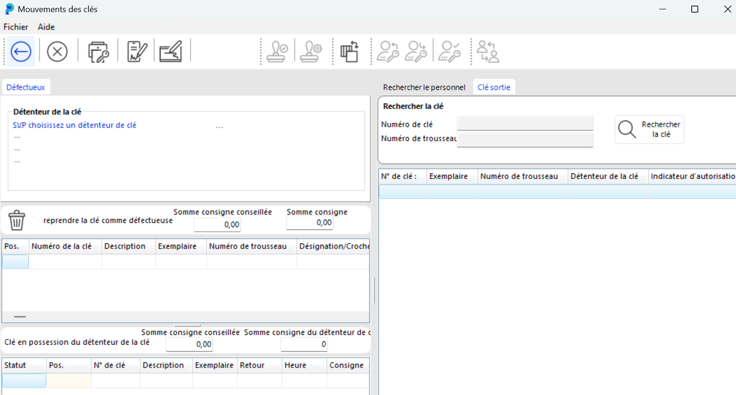Click the trash can defective key icon
The image size is (736, 395).
coord(17,220)
